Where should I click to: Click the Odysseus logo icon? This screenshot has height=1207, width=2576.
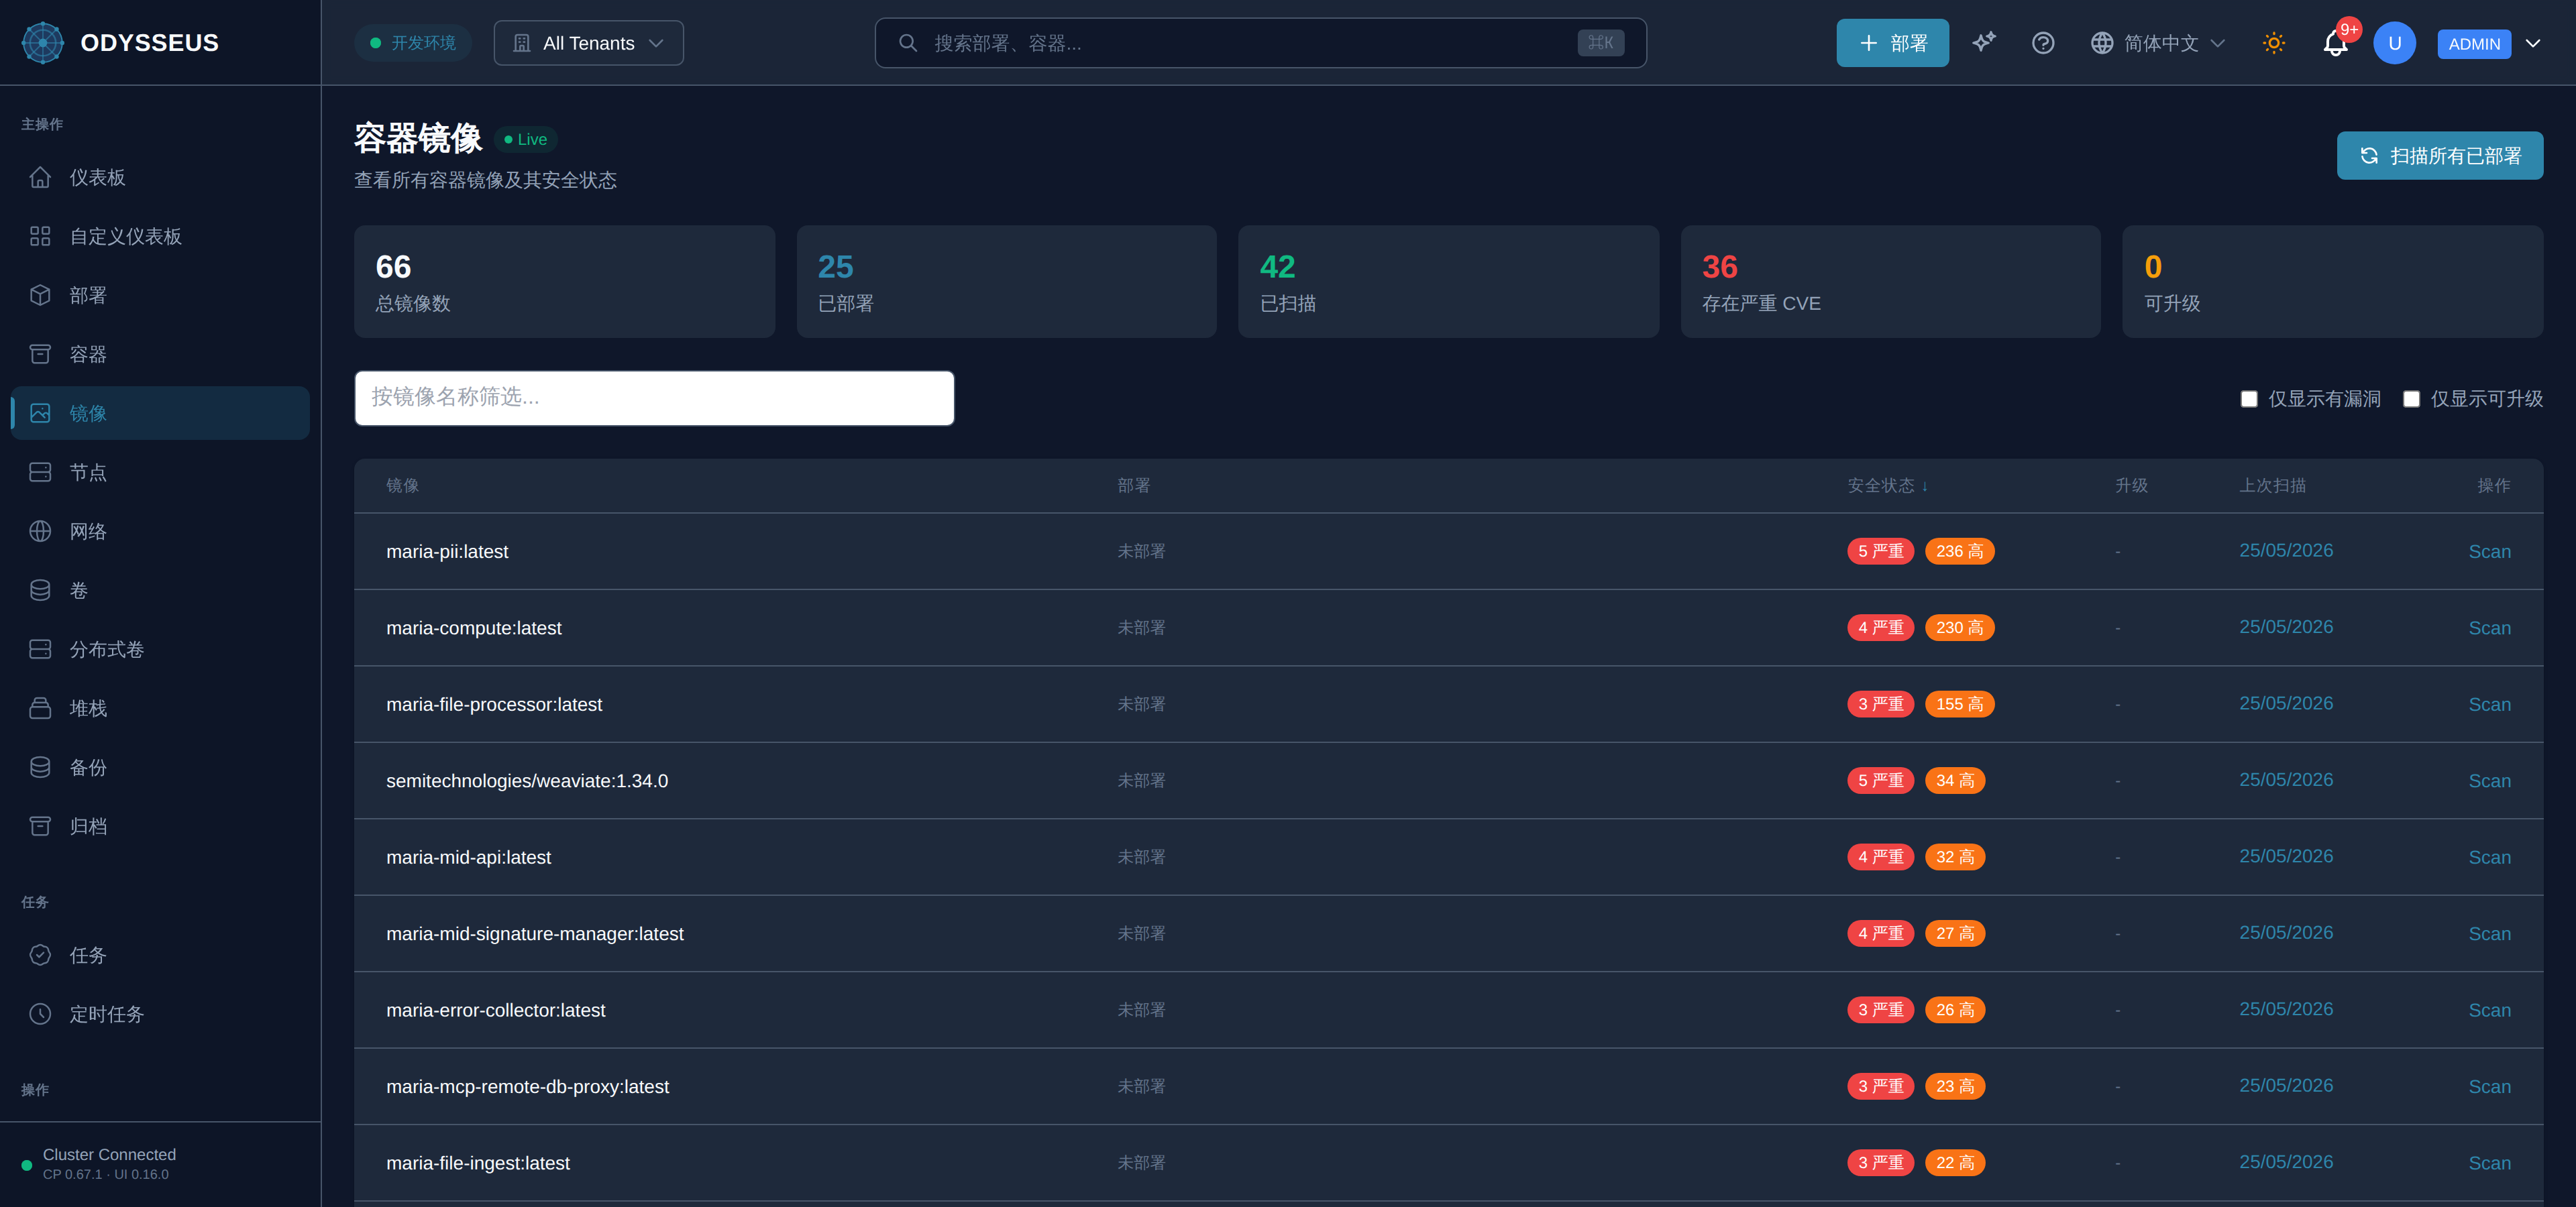(x=43, y=42)
